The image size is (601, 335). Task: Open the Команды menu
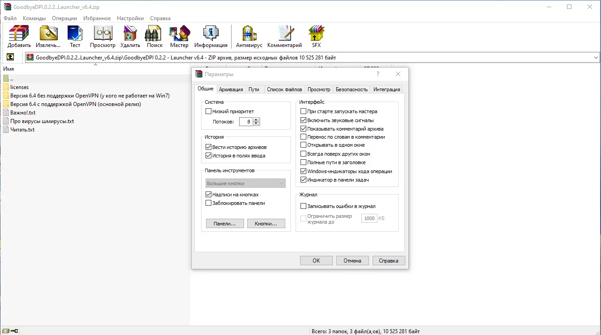click(34, 18)
